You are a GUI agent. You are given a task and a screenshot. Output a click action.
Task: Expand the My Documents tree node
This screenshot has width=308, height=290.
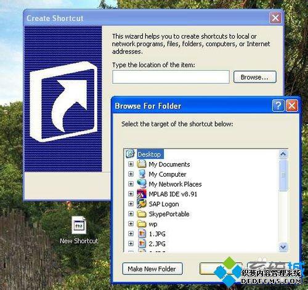point(131,164)
